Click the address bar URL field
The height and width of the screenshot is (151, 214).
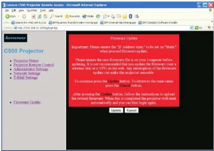click(102, 28)
